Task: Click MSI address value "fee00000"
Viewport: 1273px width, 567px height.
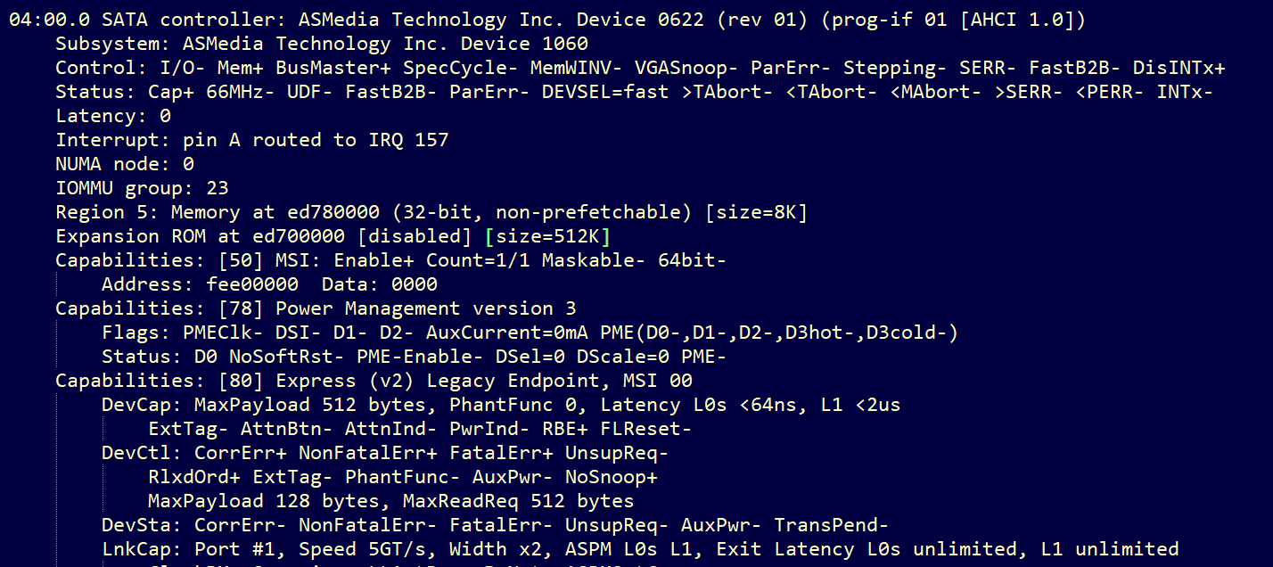Action: pos(252,284)
